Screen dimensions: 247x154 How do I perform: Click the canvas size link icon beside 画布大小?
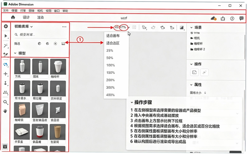pos(205,93)
